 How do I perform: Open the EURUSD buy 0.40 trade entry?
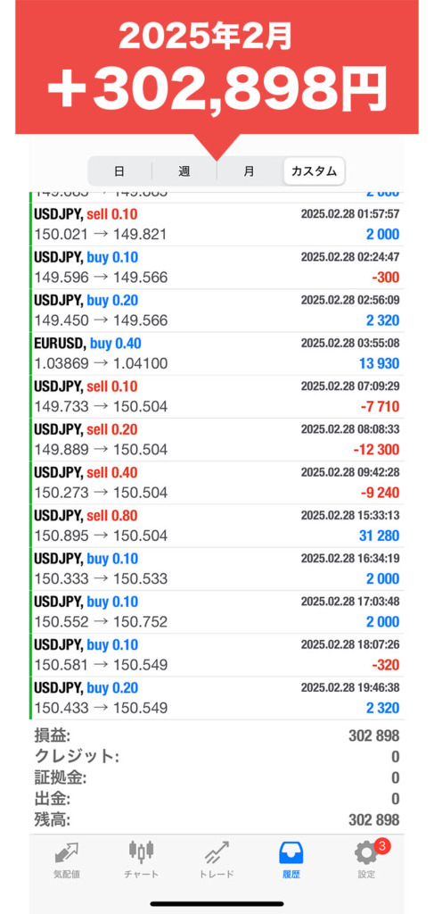(217, 353)
